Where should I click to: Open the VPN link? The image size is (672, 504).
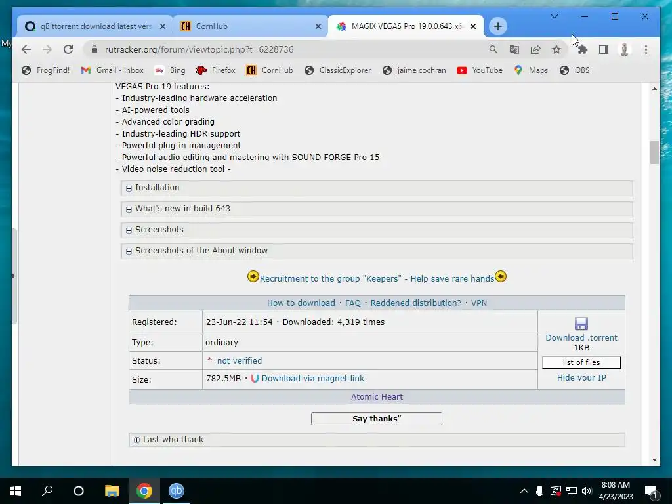point(478,303)
